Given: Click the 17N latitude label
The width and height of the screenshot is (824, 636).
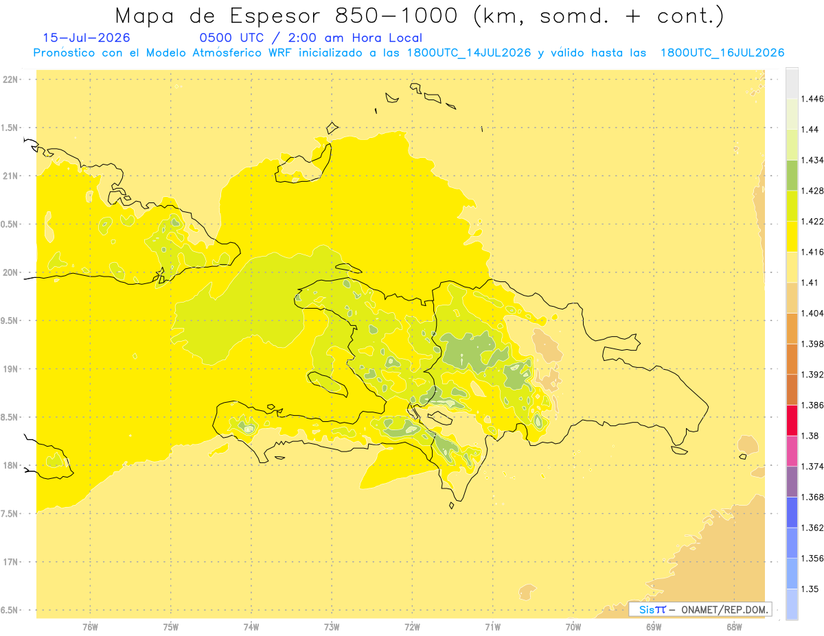Looking at the screenshot, I should (x=12, y=562).
